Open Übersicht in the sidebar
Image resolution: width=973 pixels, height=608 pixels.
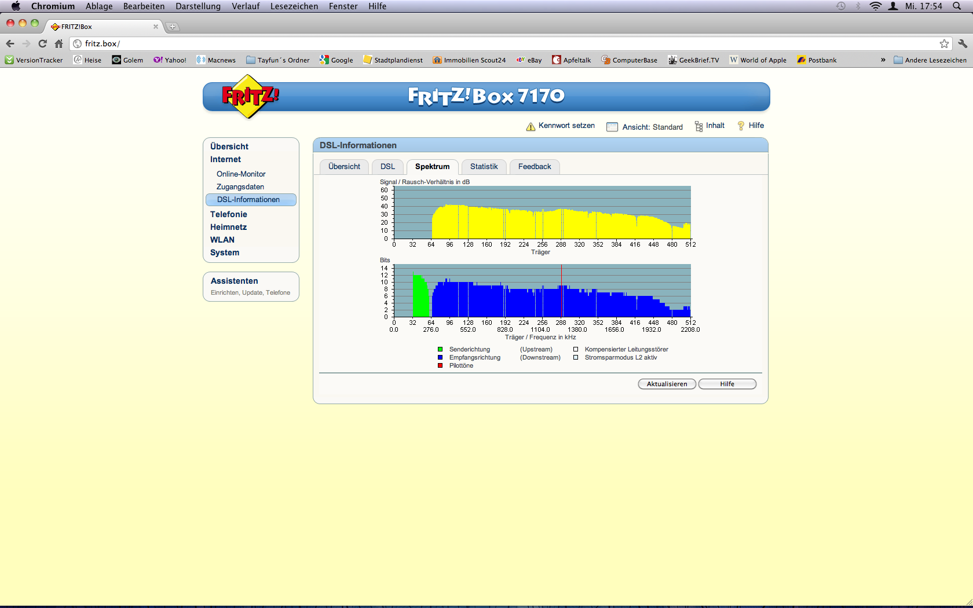click(229, 146)
